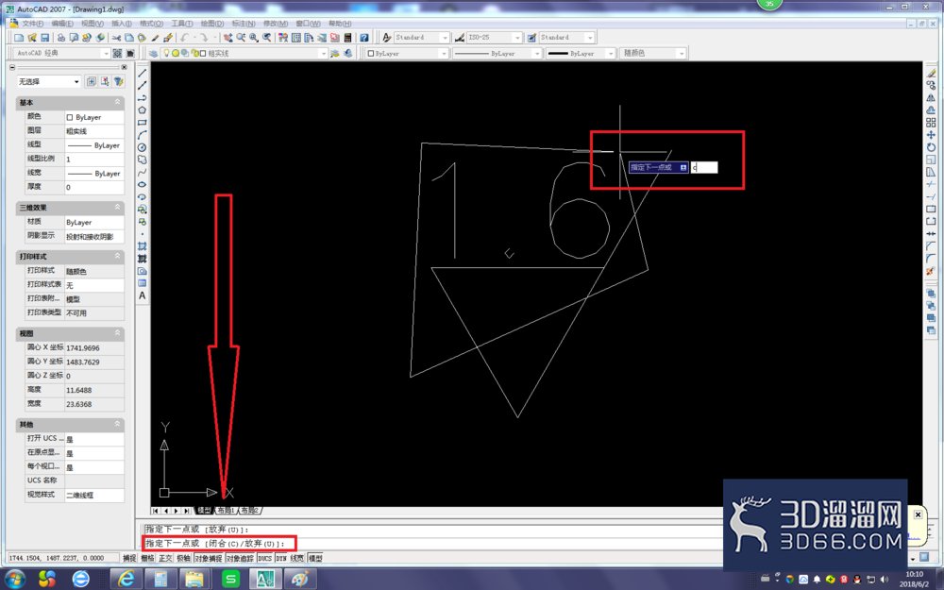Open the 修改(M) menu

[x=276, y=24]
